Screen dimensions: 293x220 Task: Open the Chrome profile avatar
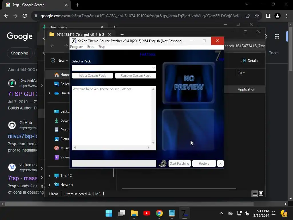[278, 16]
